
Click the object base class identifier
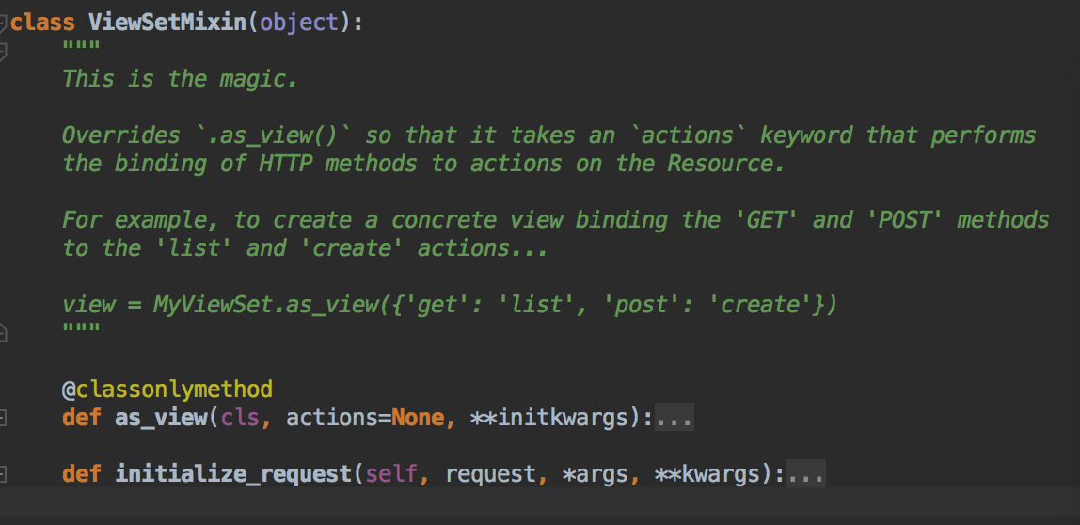(x=299, y=23)
